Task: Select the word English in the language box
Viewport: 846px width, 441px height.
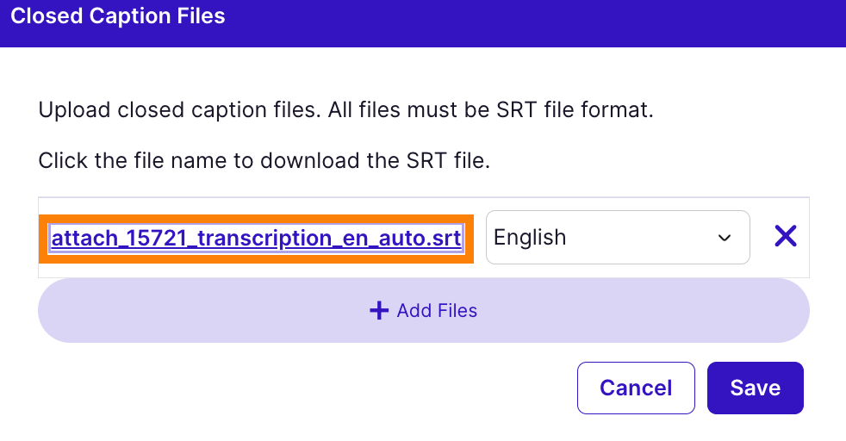Action: point(530,238)
